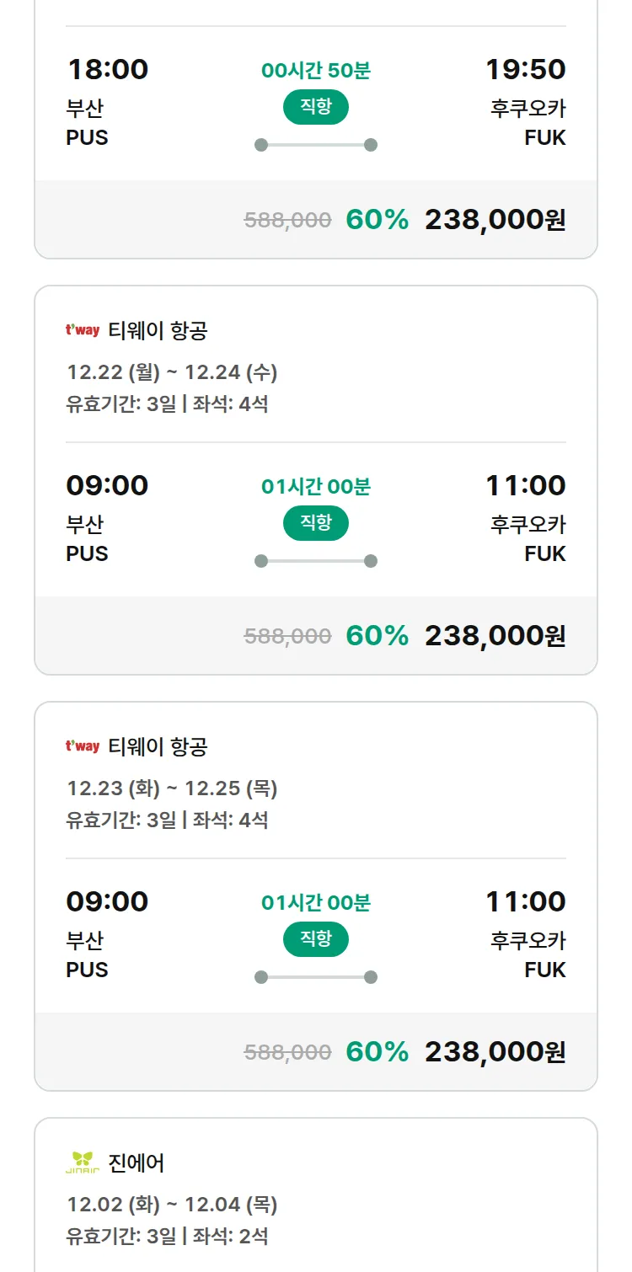632x1272 pixels.
Task: Select the 238,000원 price on the 12.23 flight
Action: tap(495, 1052)
